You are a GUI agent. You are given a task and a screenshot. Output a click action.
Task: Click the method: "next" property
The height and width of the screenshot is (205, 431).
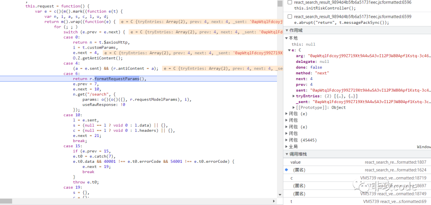(x=312, y=73)
